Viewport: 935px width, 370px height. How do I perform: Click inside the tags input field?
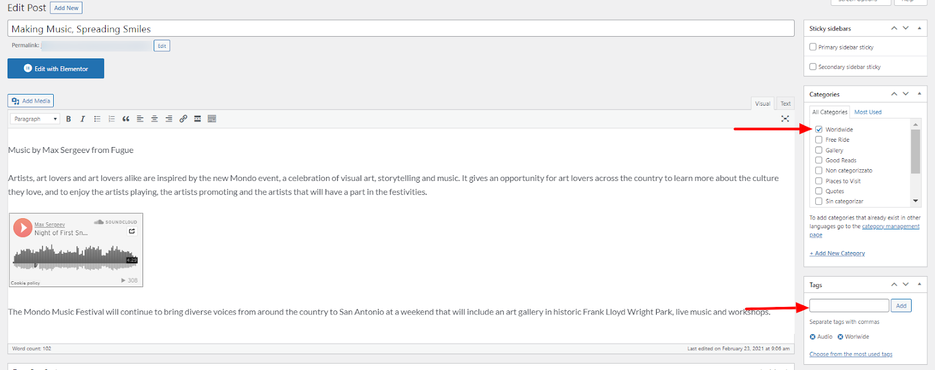[849, 306]
